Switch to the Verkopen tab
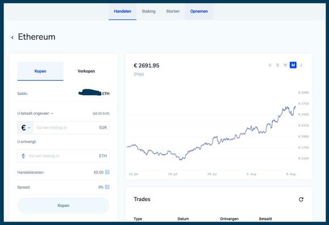This screenshot has width=329, height=225. (x=86, y=71)
